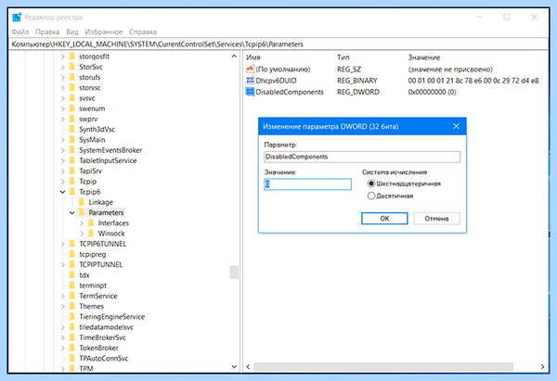Collapse the Tcpip6 tree node

(x=62, y=192)
